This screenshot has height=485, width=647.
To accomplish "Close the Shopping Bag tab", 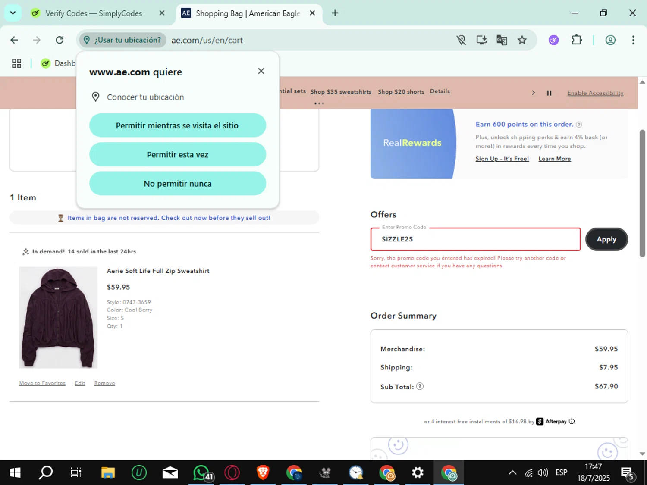I will click(x=312, y=13).
